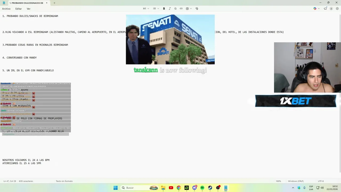This screenshot has height=192, width=341.
Task: Open the network tray icon
Action: click(x=318, y=188)
